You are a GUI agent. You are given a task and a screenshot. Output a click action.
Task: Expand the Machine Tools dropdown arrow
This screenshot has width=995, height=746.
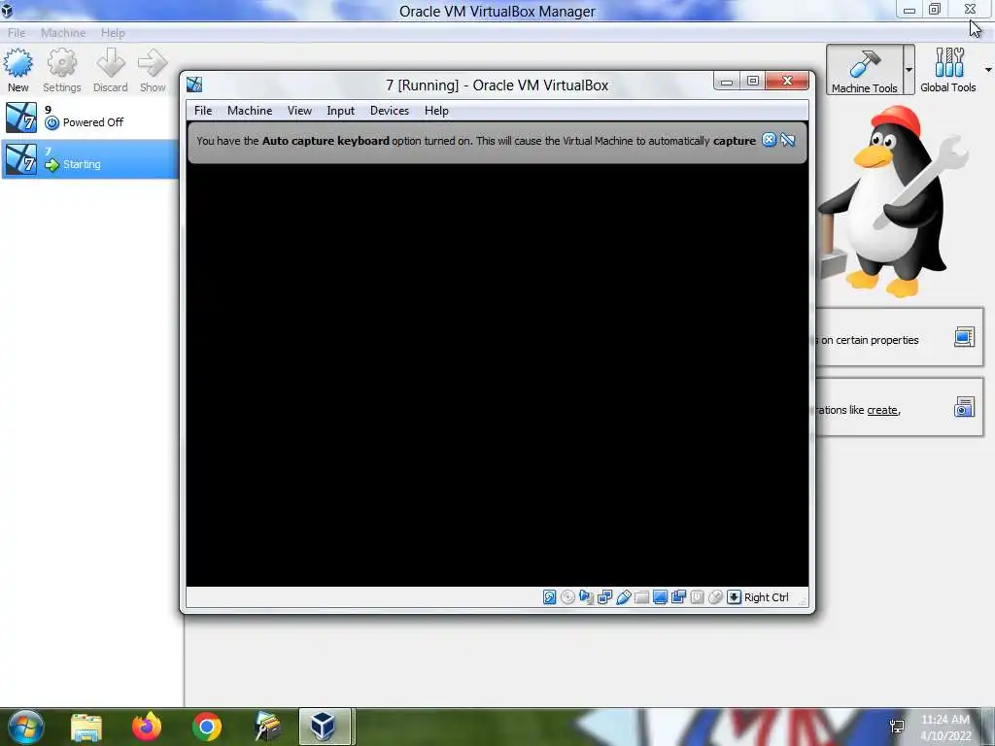pyautogui.click(x=909, y=70)
